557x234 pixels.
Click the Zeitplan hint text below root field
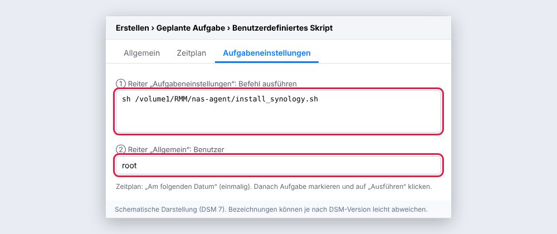(273, 187)
